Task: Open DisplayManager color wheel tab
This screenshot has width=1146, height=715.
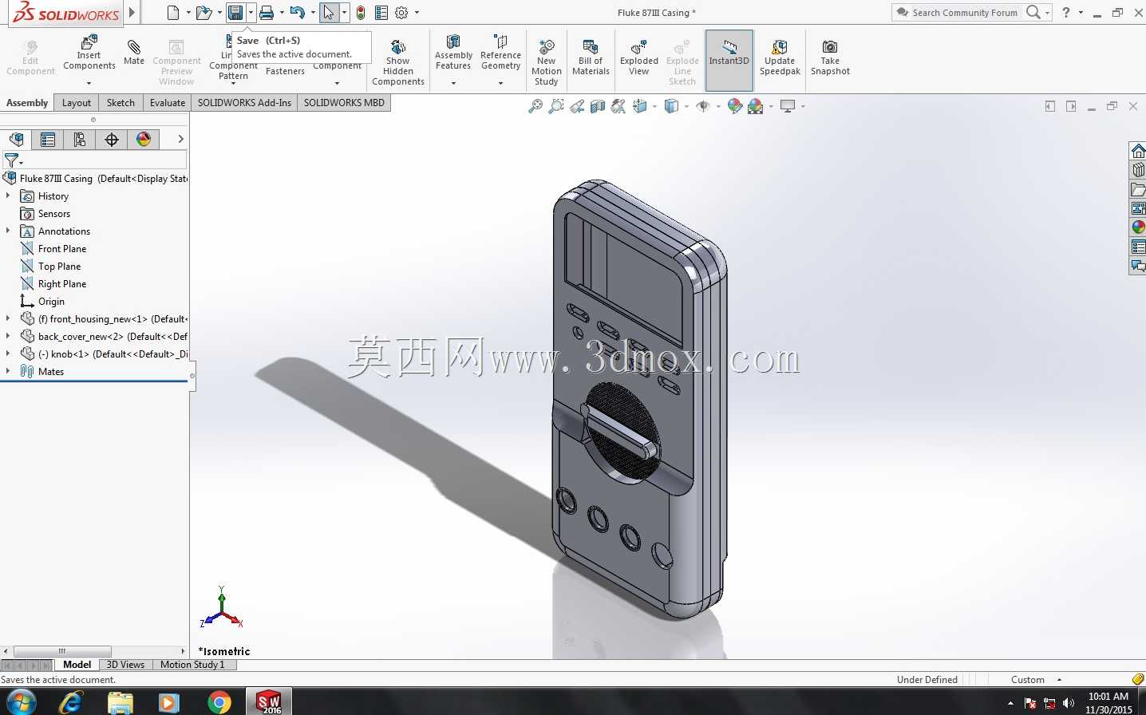Action: [x=144, y=140]
